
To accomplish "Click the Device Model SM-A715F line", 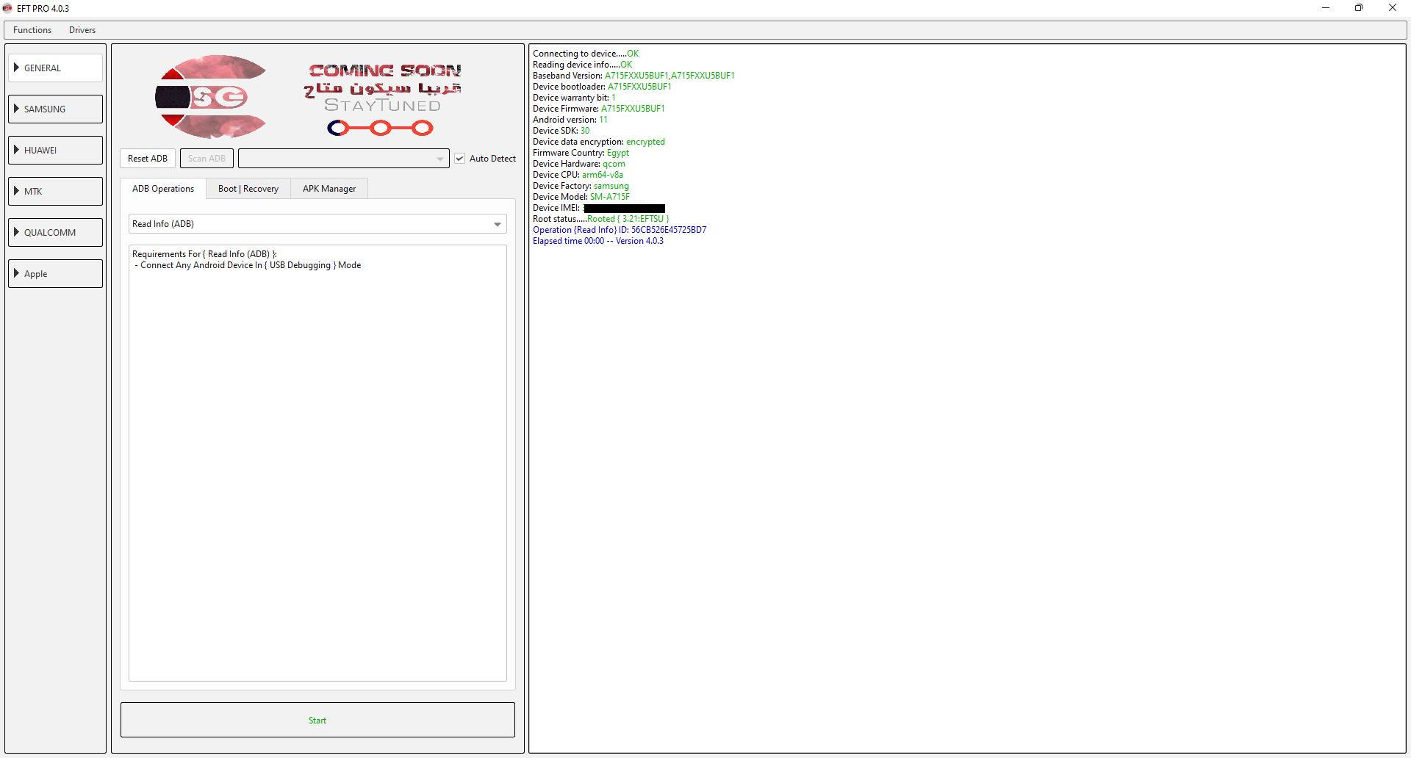I will [x=581, y=197].
